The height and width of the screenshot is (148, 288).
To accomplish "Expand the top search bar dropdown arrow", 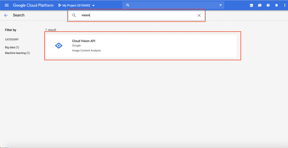I will coord(220,5).
